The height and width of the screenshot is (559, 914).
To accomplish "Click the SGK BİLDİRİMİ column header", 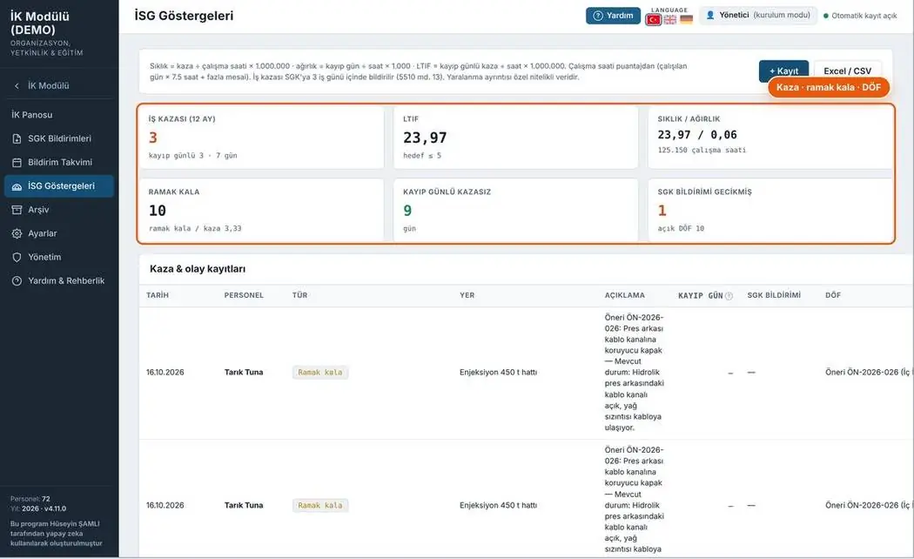I will coord(774,295).
